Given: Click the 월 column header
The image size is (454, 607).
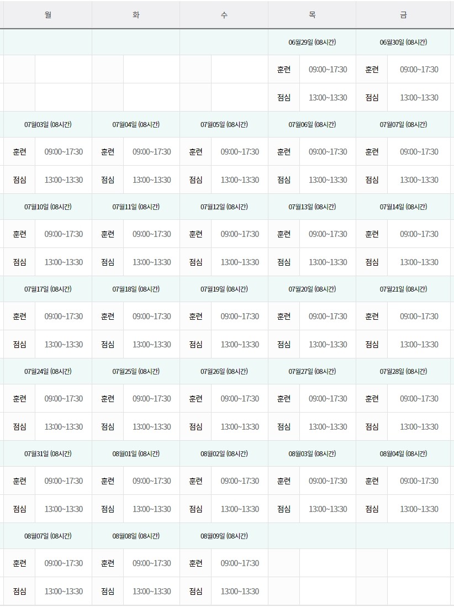Looking at the screenshot, I should [47, 15].
